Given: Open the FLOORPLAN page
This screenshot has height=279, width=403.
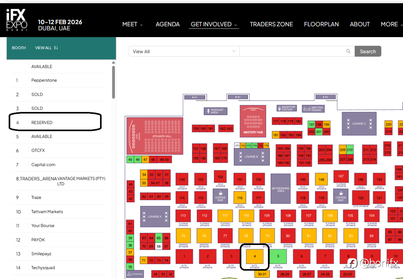Looking at the screenshot, I should [321, 24].
